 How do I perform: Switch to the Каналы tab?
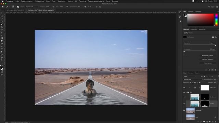[197, 73]
